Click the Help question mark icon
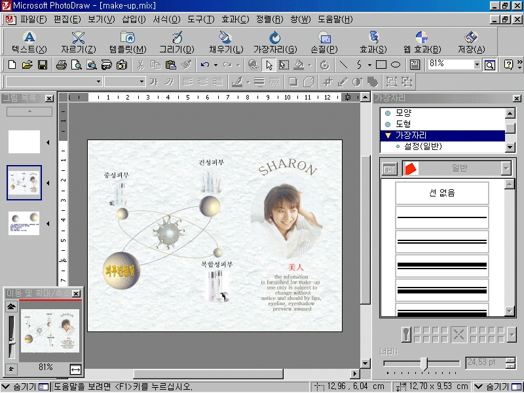 [x=508, y=64]
